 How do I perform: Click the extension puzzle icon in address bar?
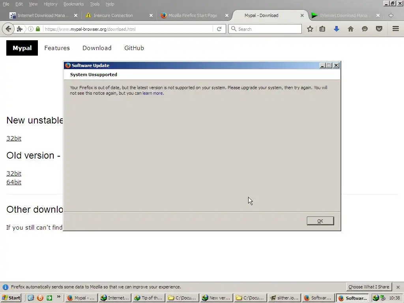point(20,29)
